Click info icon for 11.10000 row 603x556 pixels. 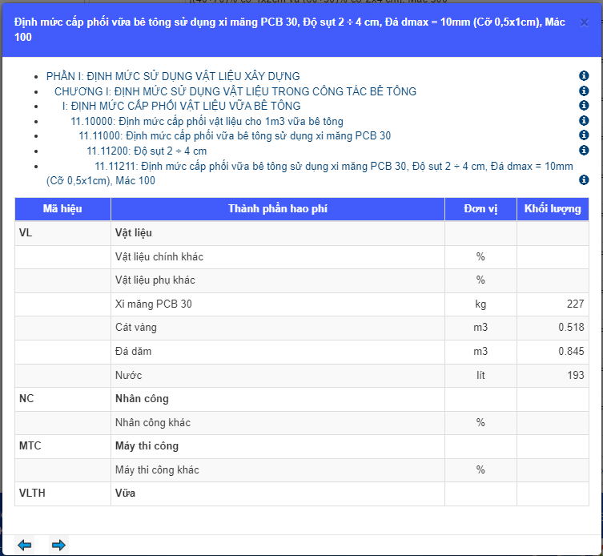click(584, 121)
